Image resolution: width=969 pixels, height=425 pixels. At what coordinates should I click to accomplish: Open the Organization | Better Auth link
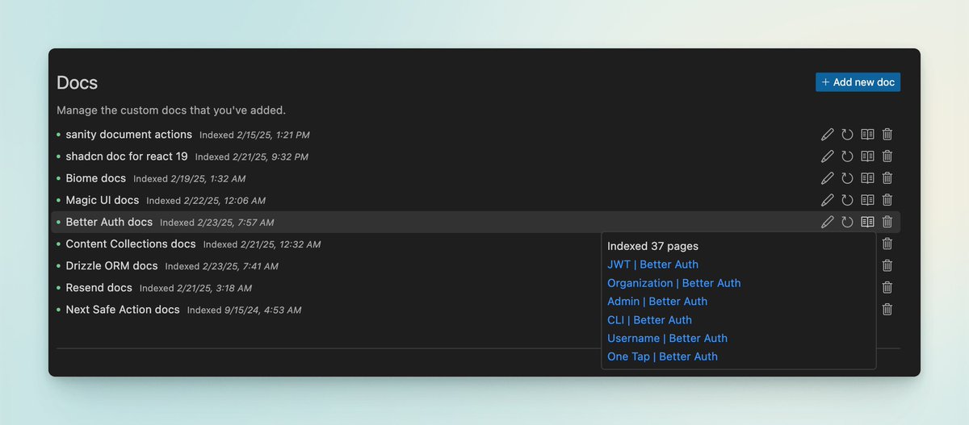pos(673,283)
